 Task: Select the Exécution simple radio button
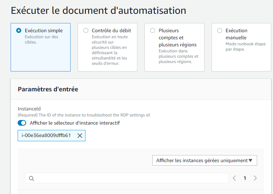[x=19, y=30]
